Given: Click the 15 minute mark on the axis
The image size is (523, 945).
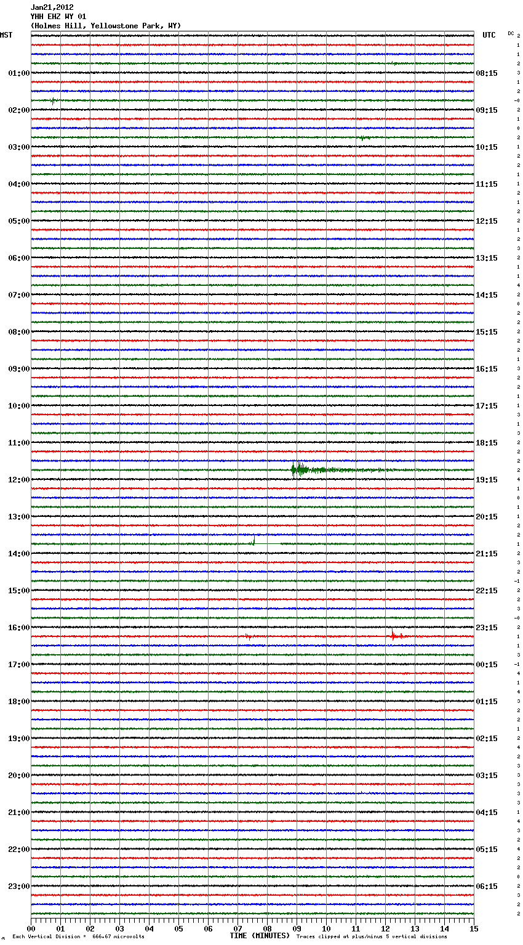Looking at the screenshot, I should [x=473, y=928].
